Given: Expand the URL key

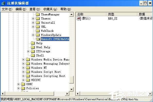Looking at the screenshot, I should point(33,27).
